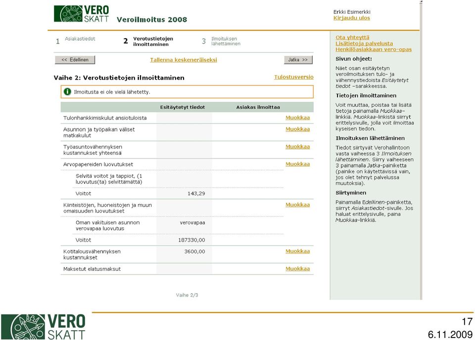Click the Esitäytetyt tiedot column header
Image resolution: width=475 pixels, height=340 pixels.
[183, 107]
